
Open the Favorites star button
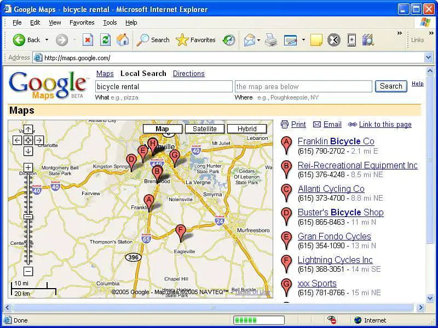coord(195,40)
